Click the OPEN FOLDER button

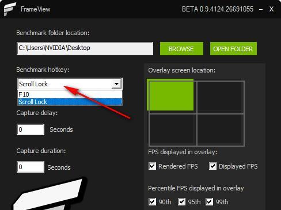[233, 49]
